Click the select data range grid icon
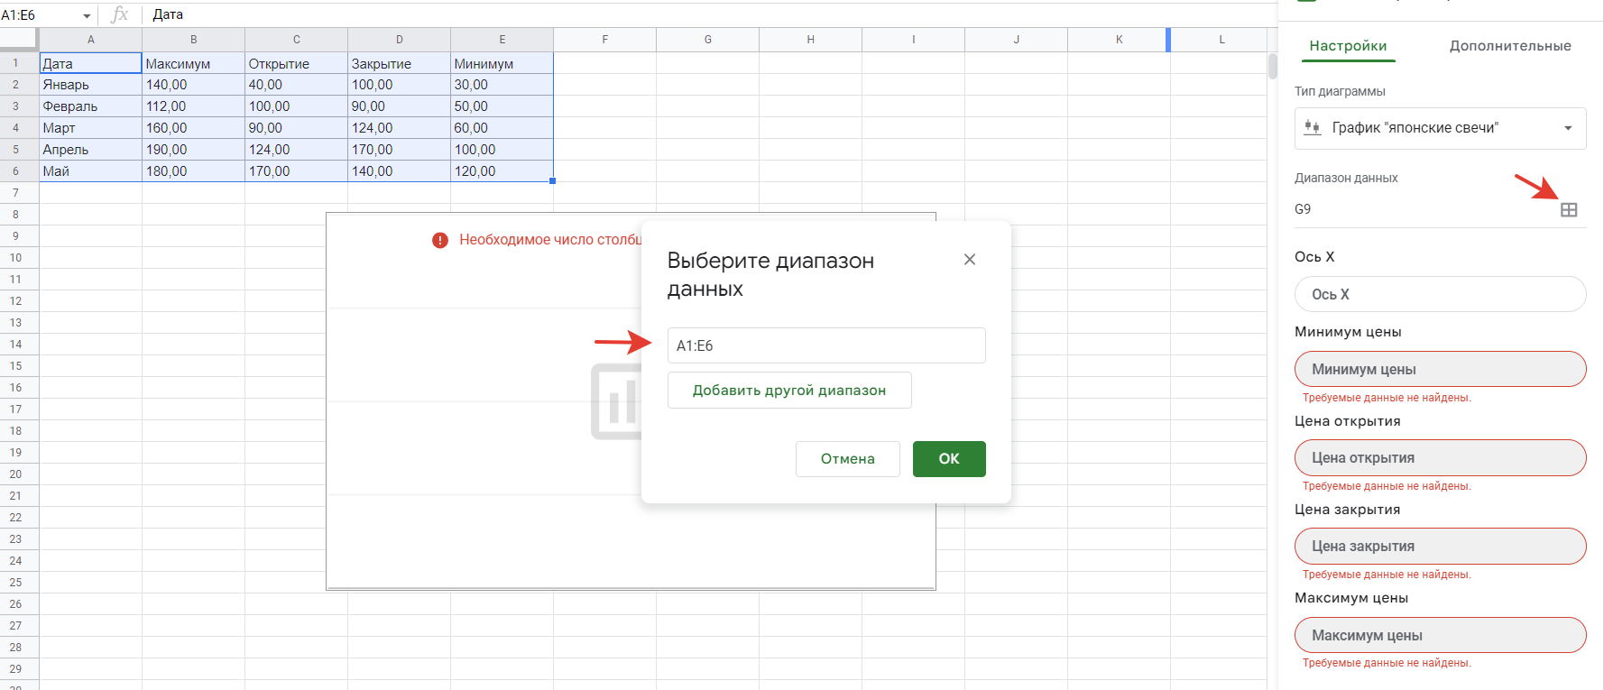Viewport: 1604px width, 690px height. (x=1569, y=210)
